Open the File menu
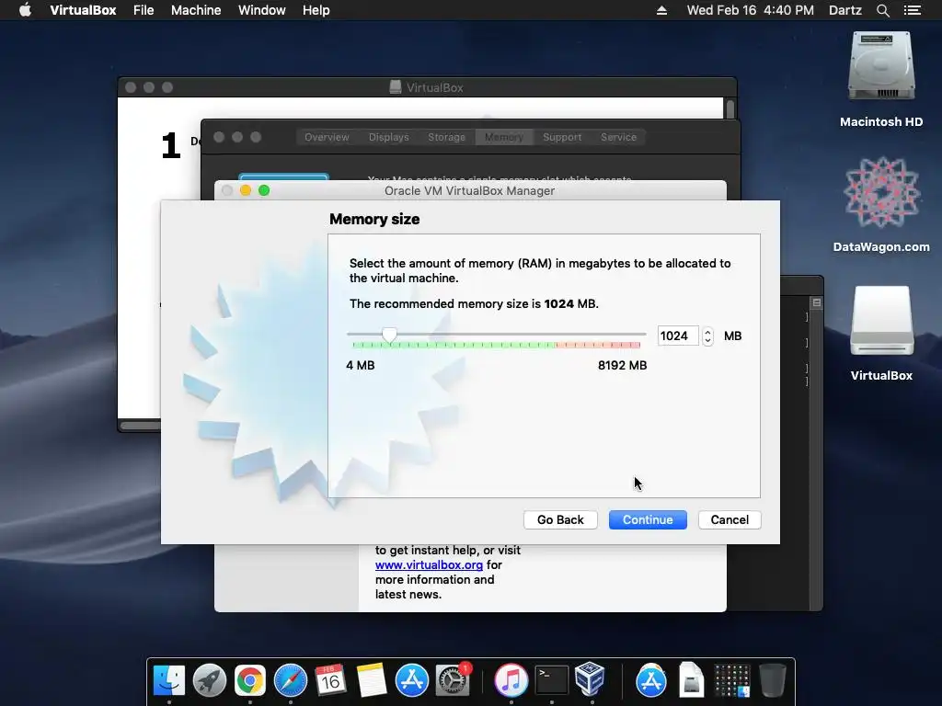This screenshot has width=942, height=706. point(144,10)
